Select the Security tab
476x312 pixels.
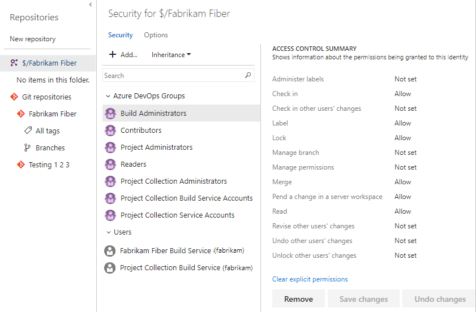coord(120,35)
